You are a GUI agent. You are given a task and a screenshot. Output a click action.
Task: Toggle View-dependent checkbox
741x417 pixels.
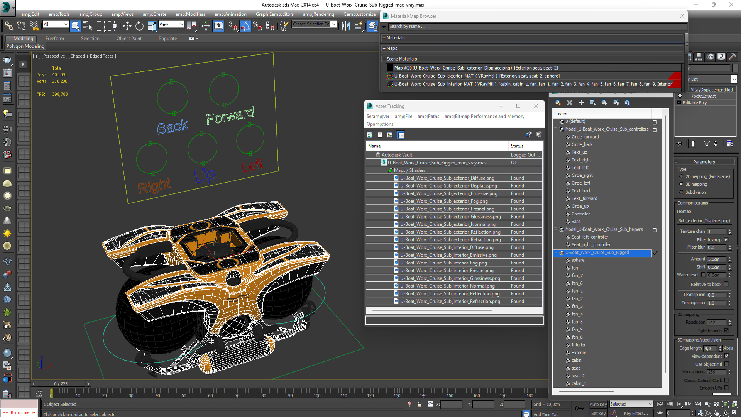pos(726,356)
